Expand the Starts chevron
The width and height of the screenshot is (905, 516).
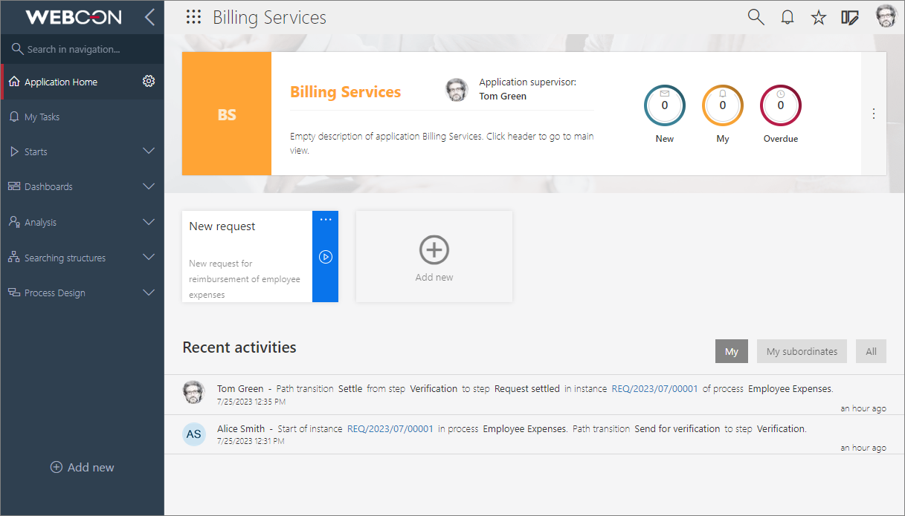[x=149, y=151]
